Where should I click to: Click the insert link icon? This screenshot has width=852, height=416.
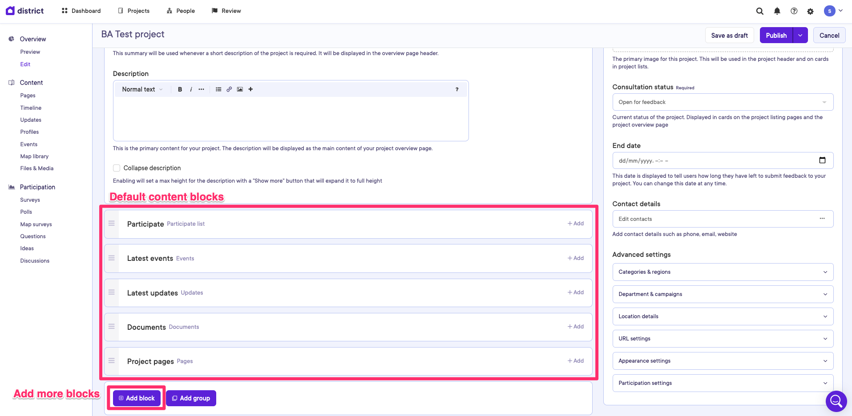coord(229,89)
